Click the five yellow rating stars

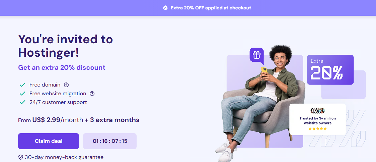point(317,128)
